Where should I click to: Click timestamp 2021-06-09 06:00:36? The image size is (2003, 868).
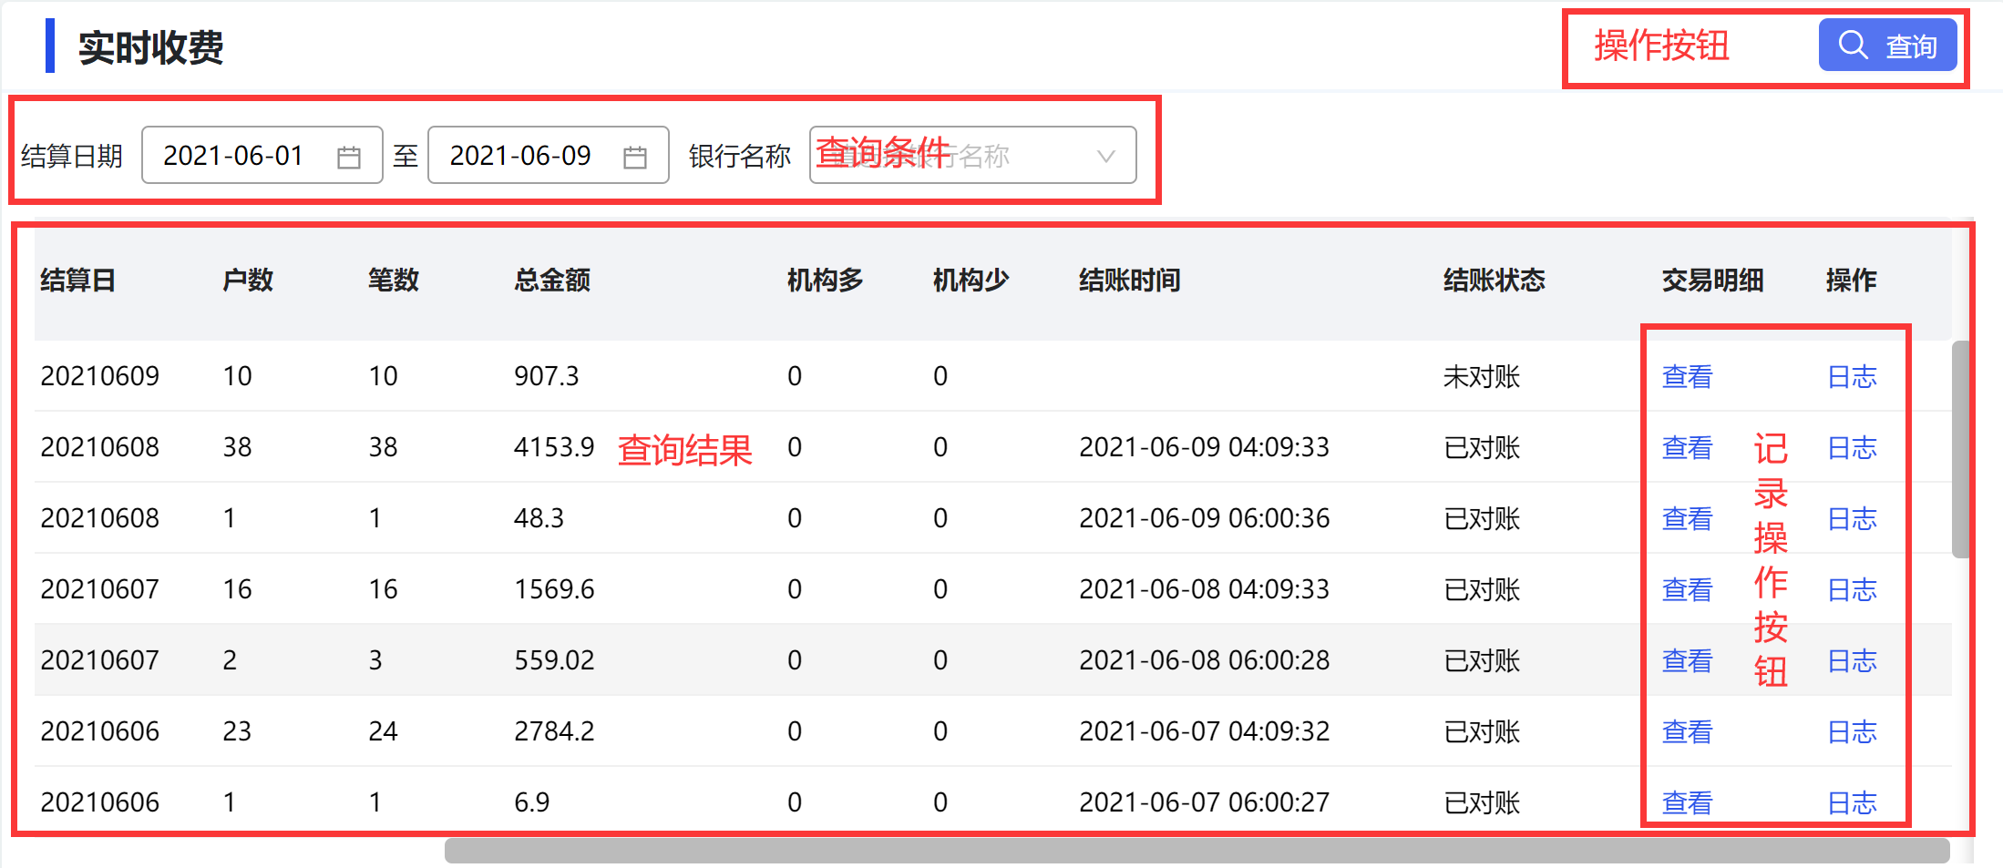(1204, 518)
